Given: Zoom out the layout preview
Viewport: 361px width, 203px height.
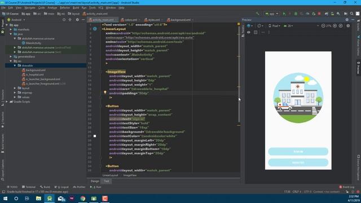Looking at the screenshot, I should (323, 26).
